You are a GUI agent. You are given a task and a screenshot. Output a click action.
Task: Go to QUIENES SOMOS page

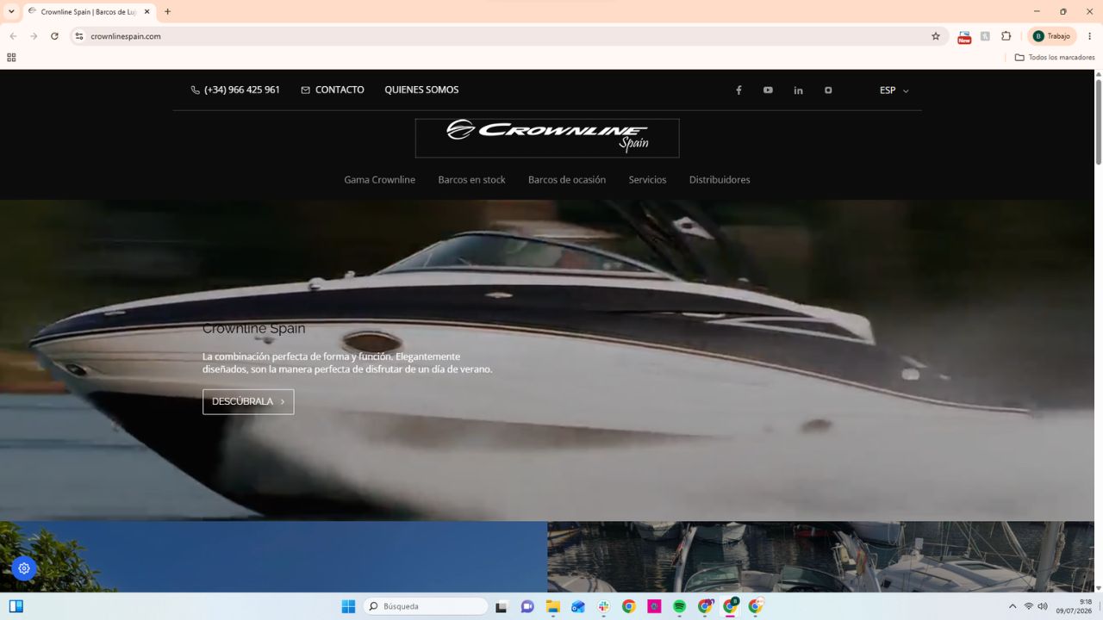click(421, 90)
